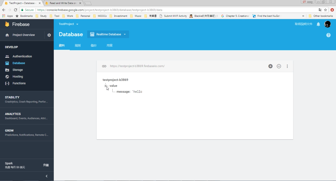Expand ANALYTICS section
Screen dimensions: 336x181
click(x=27, y=116)
